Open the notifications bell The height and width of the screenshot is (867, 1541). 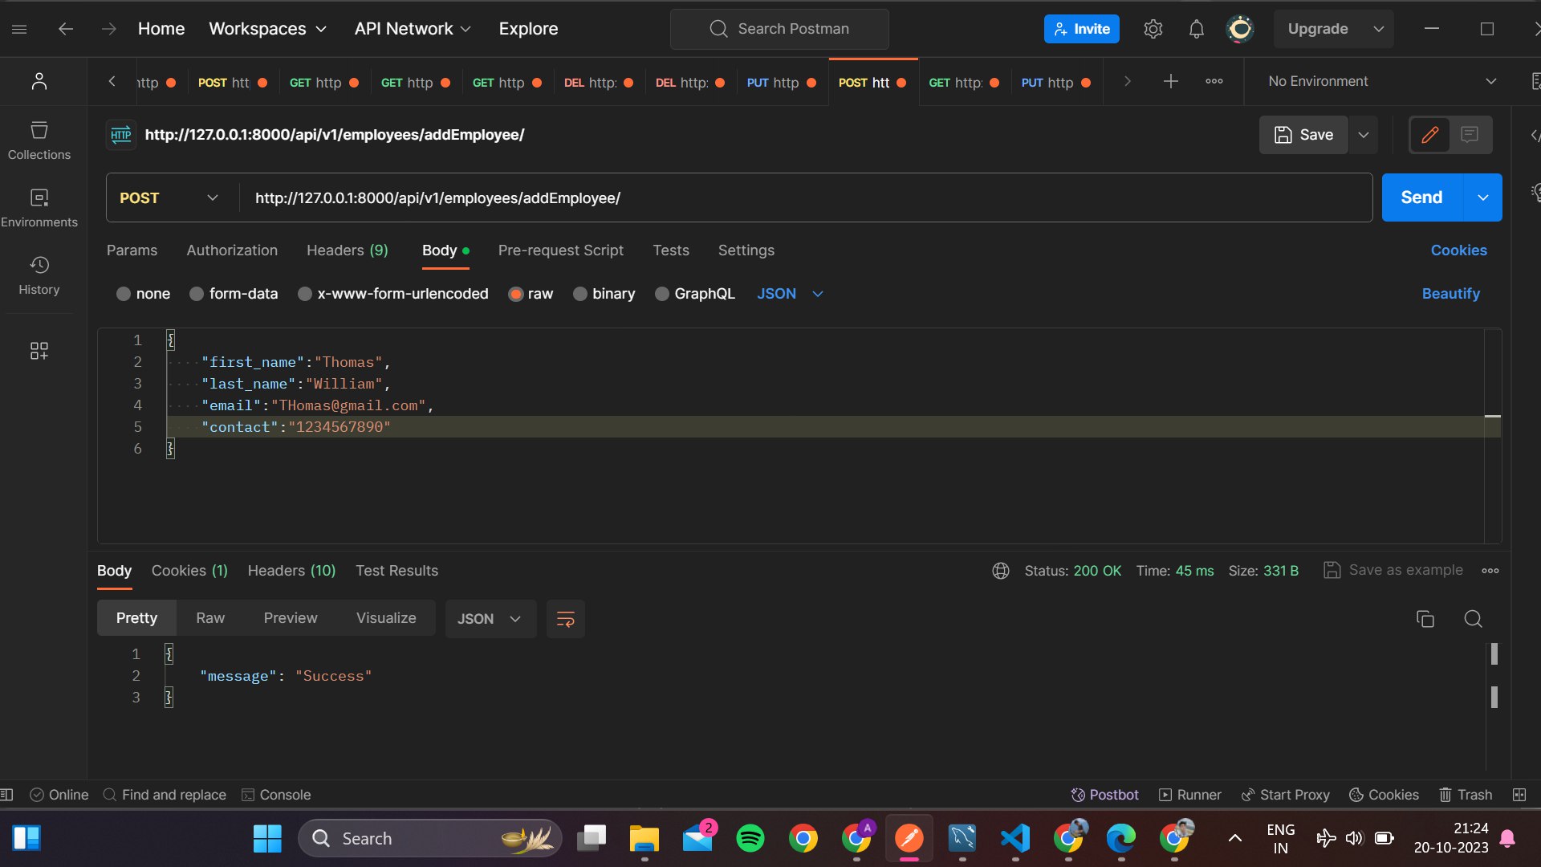click(x=1195, y=28)
